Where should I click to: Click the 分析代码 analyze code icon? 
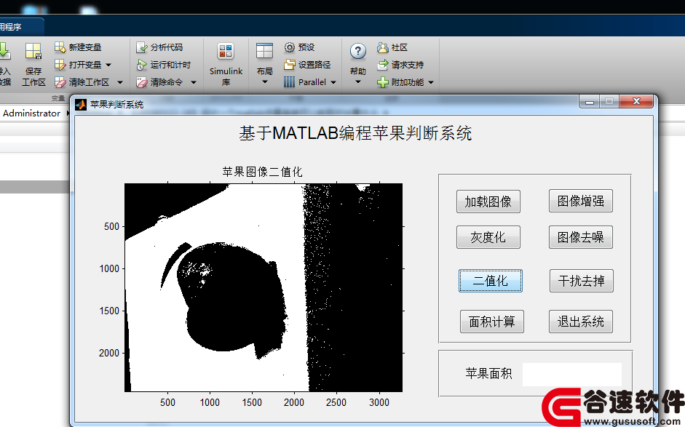pyautogui.click(x=141, y=47)
